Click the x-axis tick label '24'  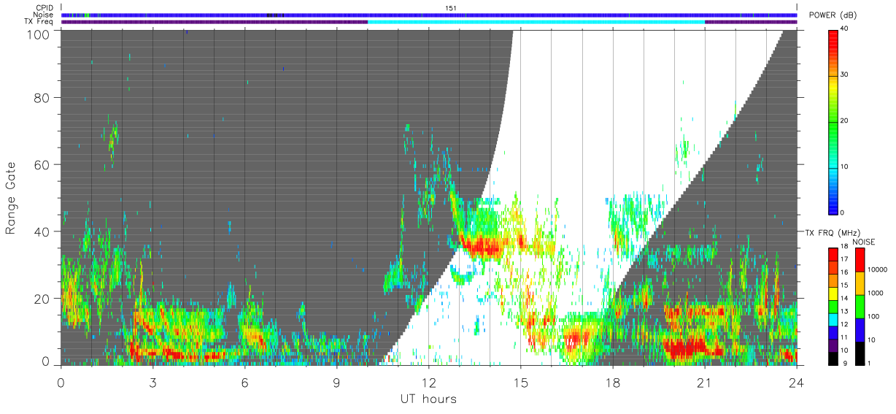pyautogui.click(x=797, y=382)
